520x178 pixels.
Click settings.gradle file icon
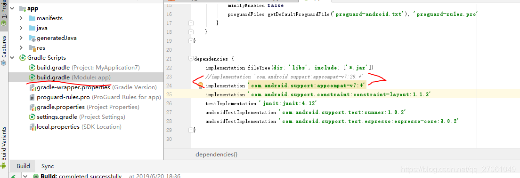[32, 117]
